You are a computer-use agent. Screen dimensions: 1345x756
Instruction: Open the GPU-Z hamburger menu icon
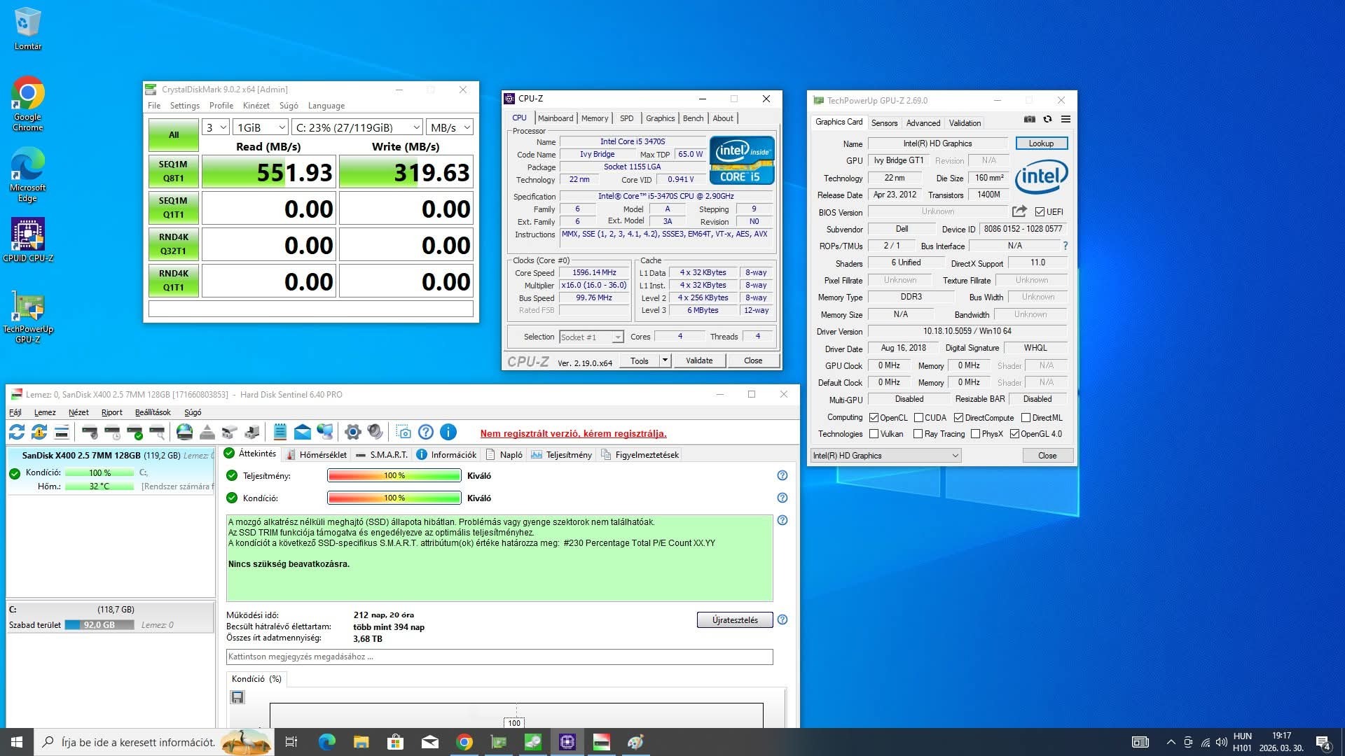[x=1065, y=119]
